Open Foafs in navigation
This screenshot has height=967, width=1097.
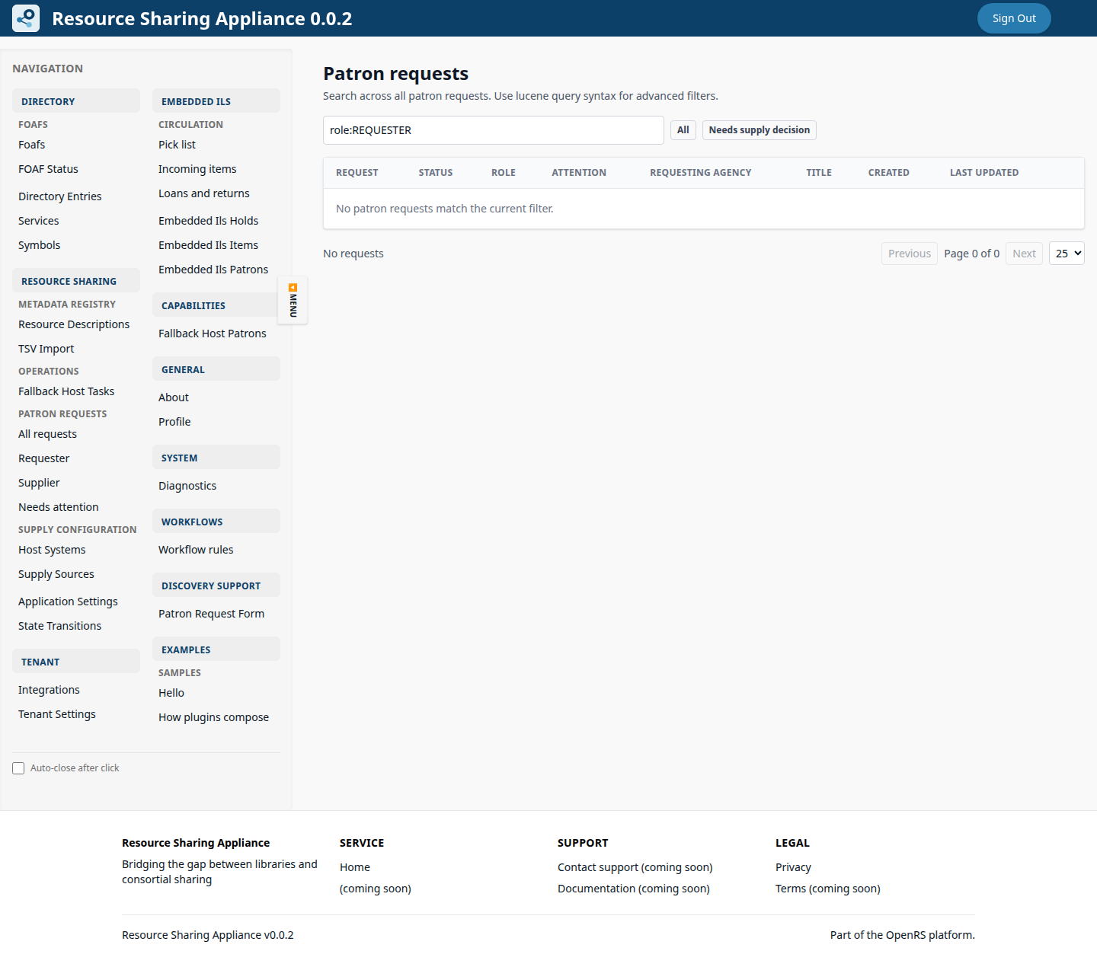click(32, 145)
